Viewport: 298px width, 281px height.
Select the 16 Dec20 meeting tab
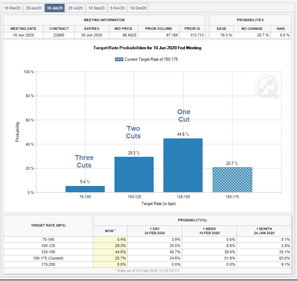point(138,8)
